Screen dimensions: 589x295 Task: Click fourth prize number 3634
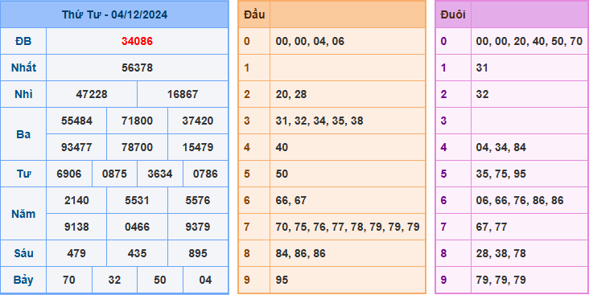coord(160,174)
